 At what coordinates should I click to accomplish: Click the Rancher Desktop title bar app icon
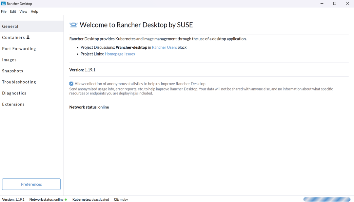point(3,3)
